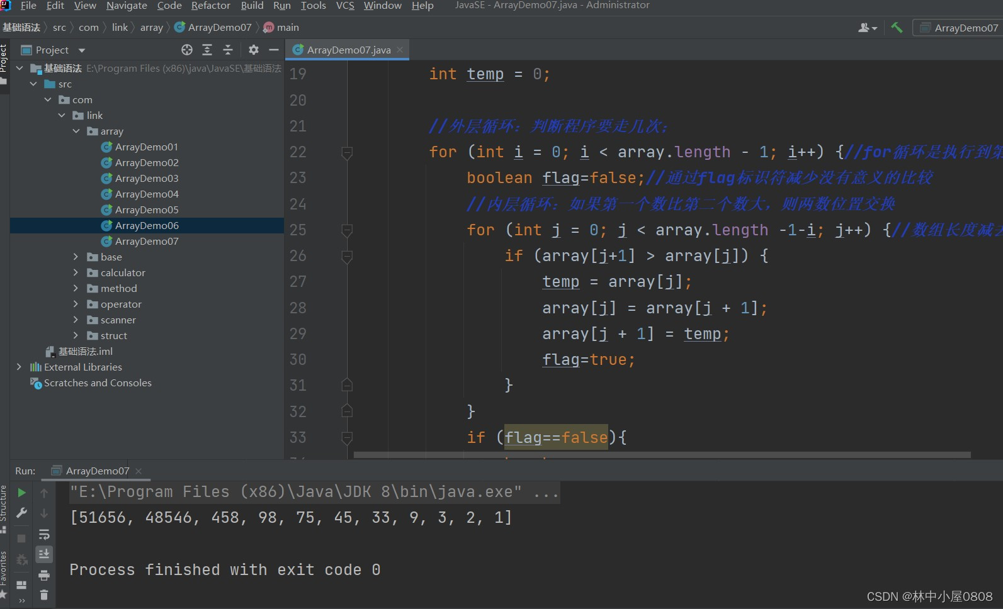Open the Edit menu

[55, 6]
